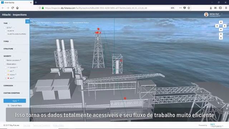The width and height of the screenshot is (229, 129).
Task: Open the Management Tools menu
Action: pyautogui.click(x=81, y=23)
